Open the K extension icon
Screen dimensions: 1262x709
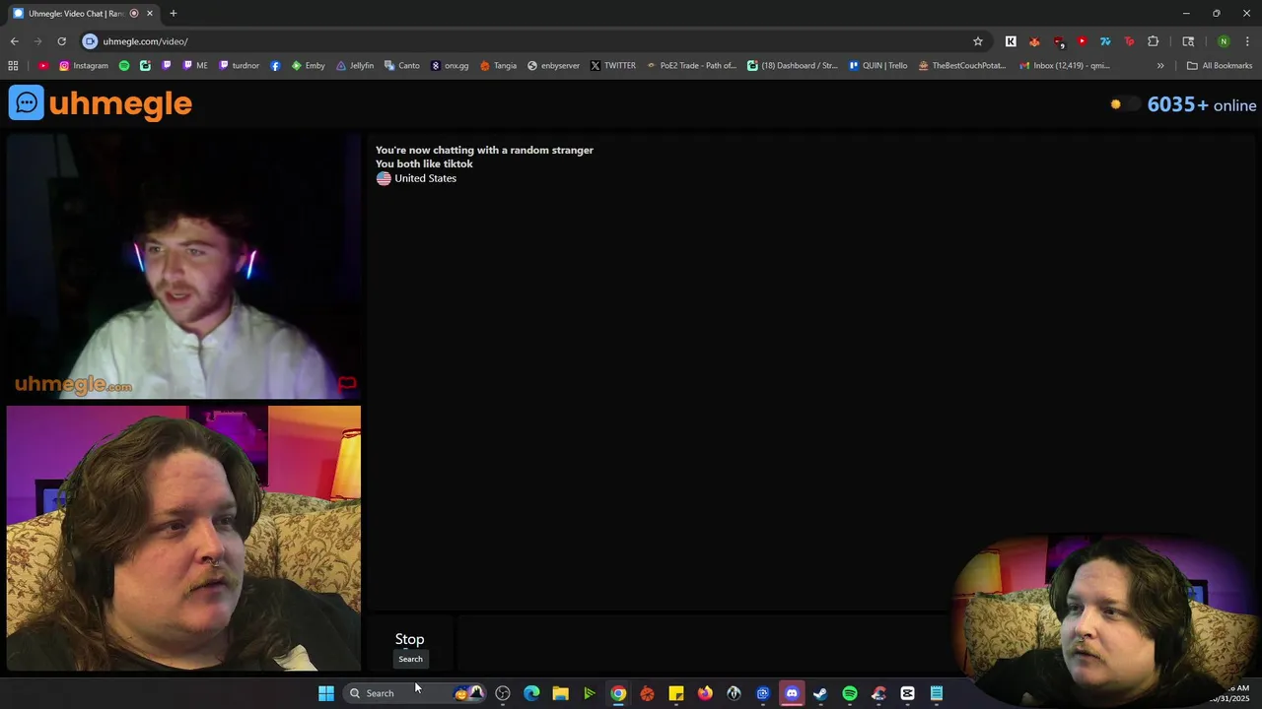1011,41
